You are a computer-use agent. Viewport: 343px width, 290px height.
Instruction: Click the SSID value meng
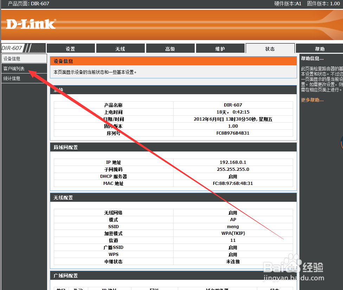(233, 226)
